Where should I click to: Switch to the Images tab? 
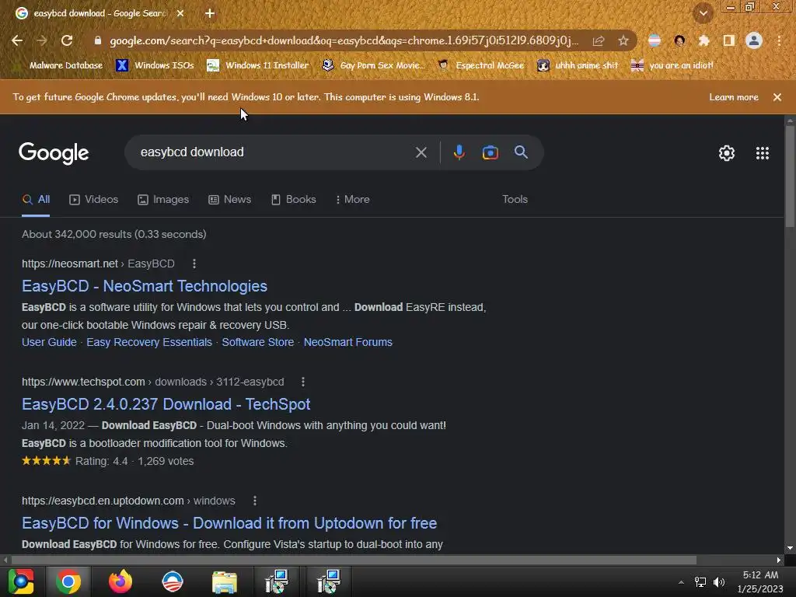coord(163,200)
